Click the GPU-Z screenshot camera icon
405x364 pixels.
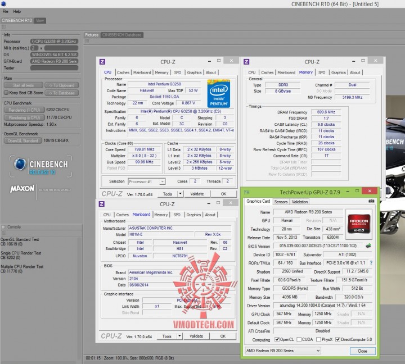pyautogui.click(x=371, y=201)
